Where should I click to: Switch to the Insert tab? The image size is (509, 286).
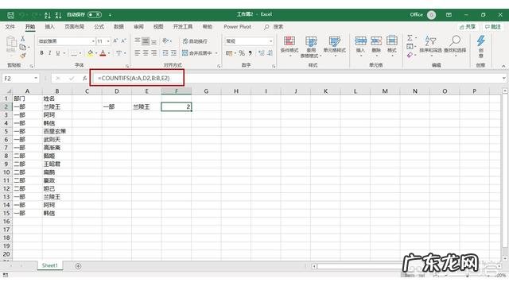click(49, 26)
